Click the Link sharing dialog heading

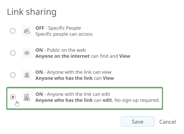click(32, 12)
